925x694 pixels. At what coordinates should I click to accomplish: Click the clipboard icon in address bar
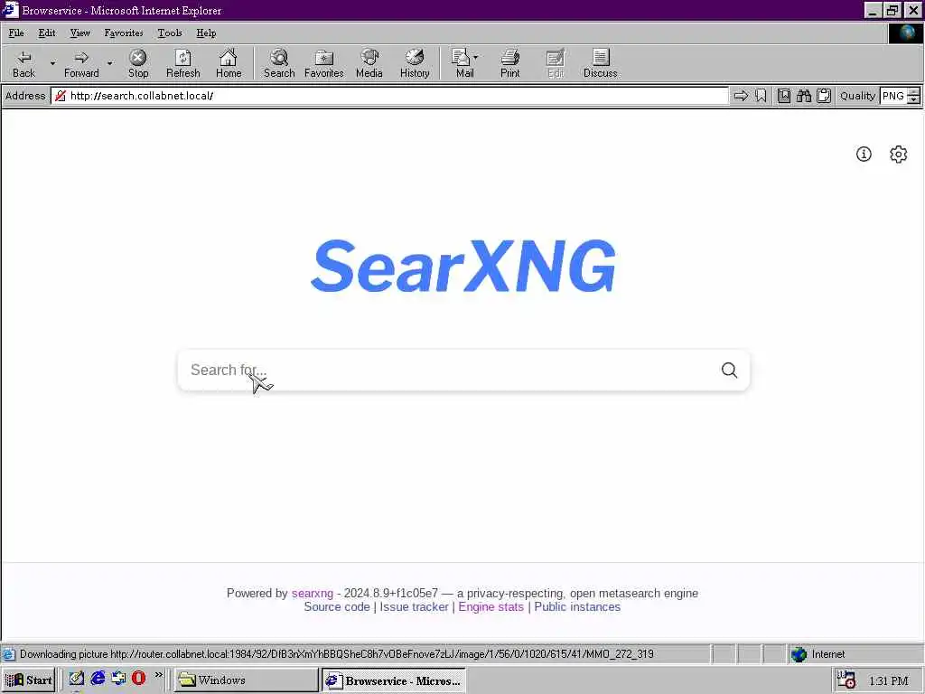click(824, 96)
